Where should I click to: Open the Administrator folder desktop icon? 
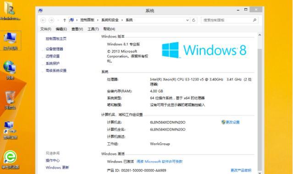tap(10, 11)
